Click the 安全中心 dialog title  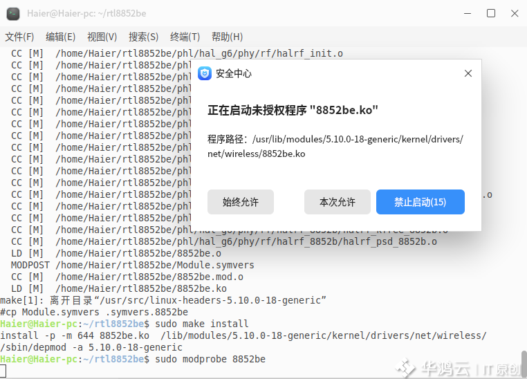point(233,73)
